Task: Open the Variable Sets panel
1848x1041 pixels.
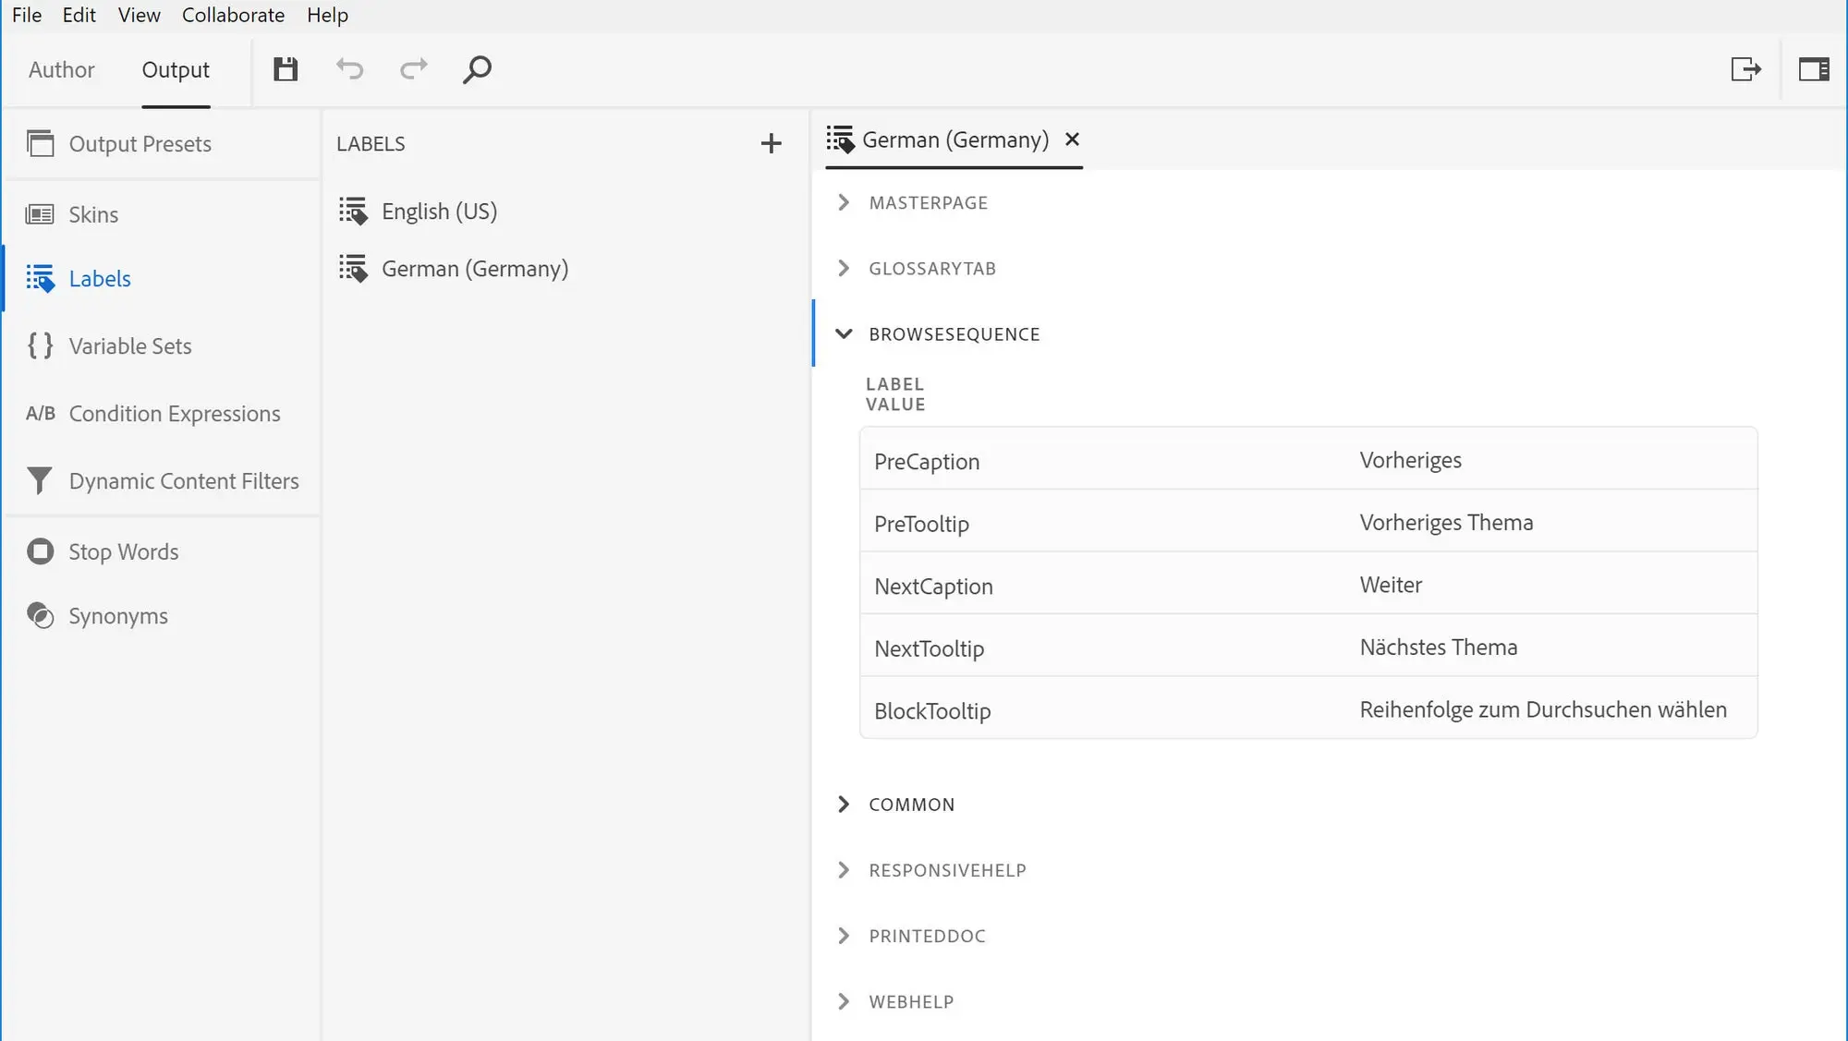Action: pos(39,345)
